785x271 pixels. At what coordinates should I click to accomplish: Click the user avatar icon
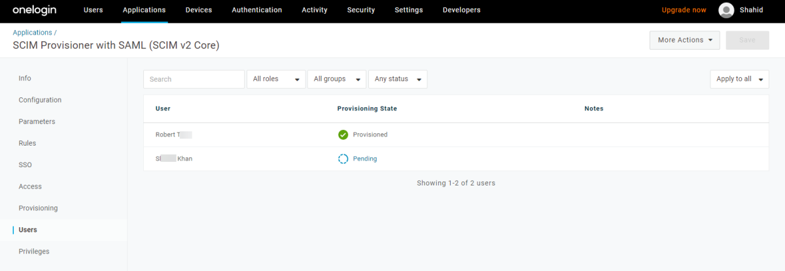tap(726, 10)
